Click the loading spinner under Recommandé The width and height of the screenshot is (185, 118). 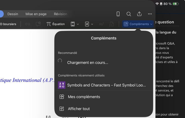tap(60, 61)
